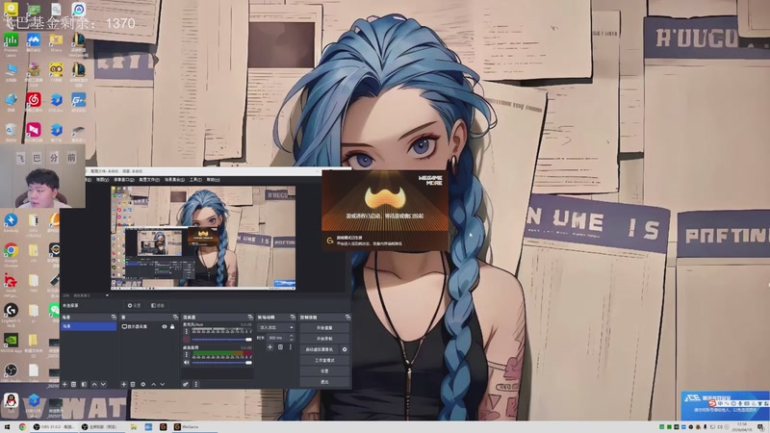
Task: Open scene filters icon in OBS Scenes panel
Action: click(84, 384)
